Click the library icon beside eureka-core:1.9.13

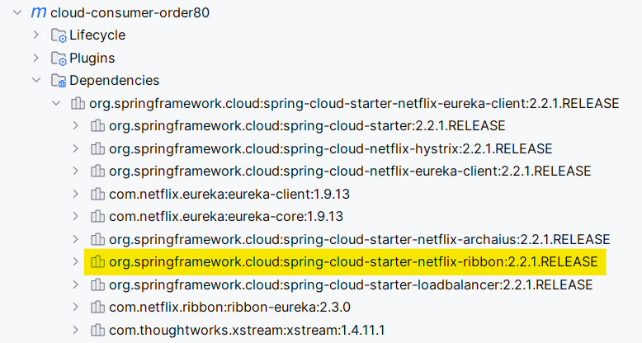click(97, 217)
